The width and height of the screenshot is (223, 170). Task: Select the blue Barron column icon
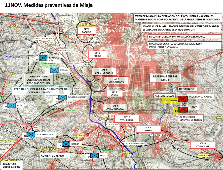click(x=66, y=144)
